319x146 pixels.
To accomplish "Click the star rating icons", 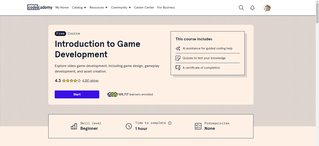I will [x=71, y=81].
